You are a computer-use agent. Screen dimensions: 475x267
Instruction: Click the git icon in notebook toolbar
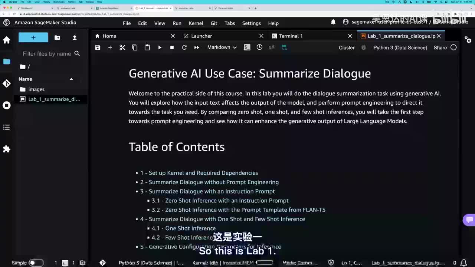coord(272,47)
